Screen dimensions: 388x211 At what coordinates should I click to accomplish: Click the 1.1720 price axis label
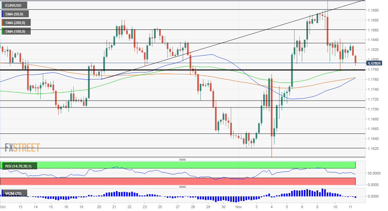(x=373, y=99)
